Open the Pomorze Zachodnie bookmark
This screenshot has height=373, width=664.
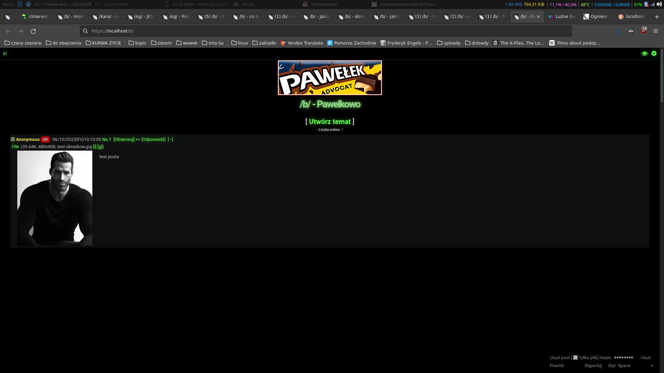pyautogui.click(x=351, y=43)
